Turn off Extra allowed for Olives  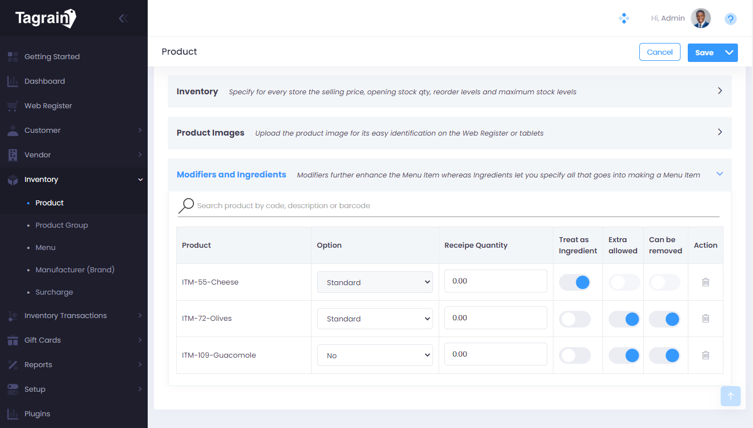coord(624,319)
